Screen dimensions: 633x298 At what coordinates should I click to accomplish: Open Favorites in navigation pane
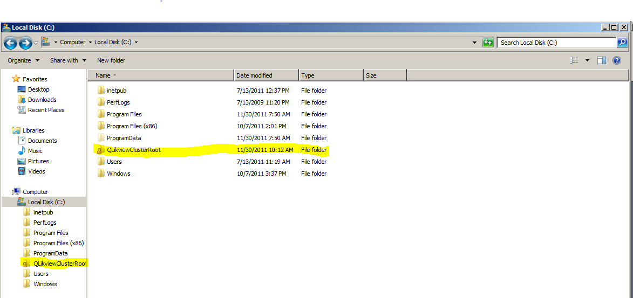coord(30,79)
